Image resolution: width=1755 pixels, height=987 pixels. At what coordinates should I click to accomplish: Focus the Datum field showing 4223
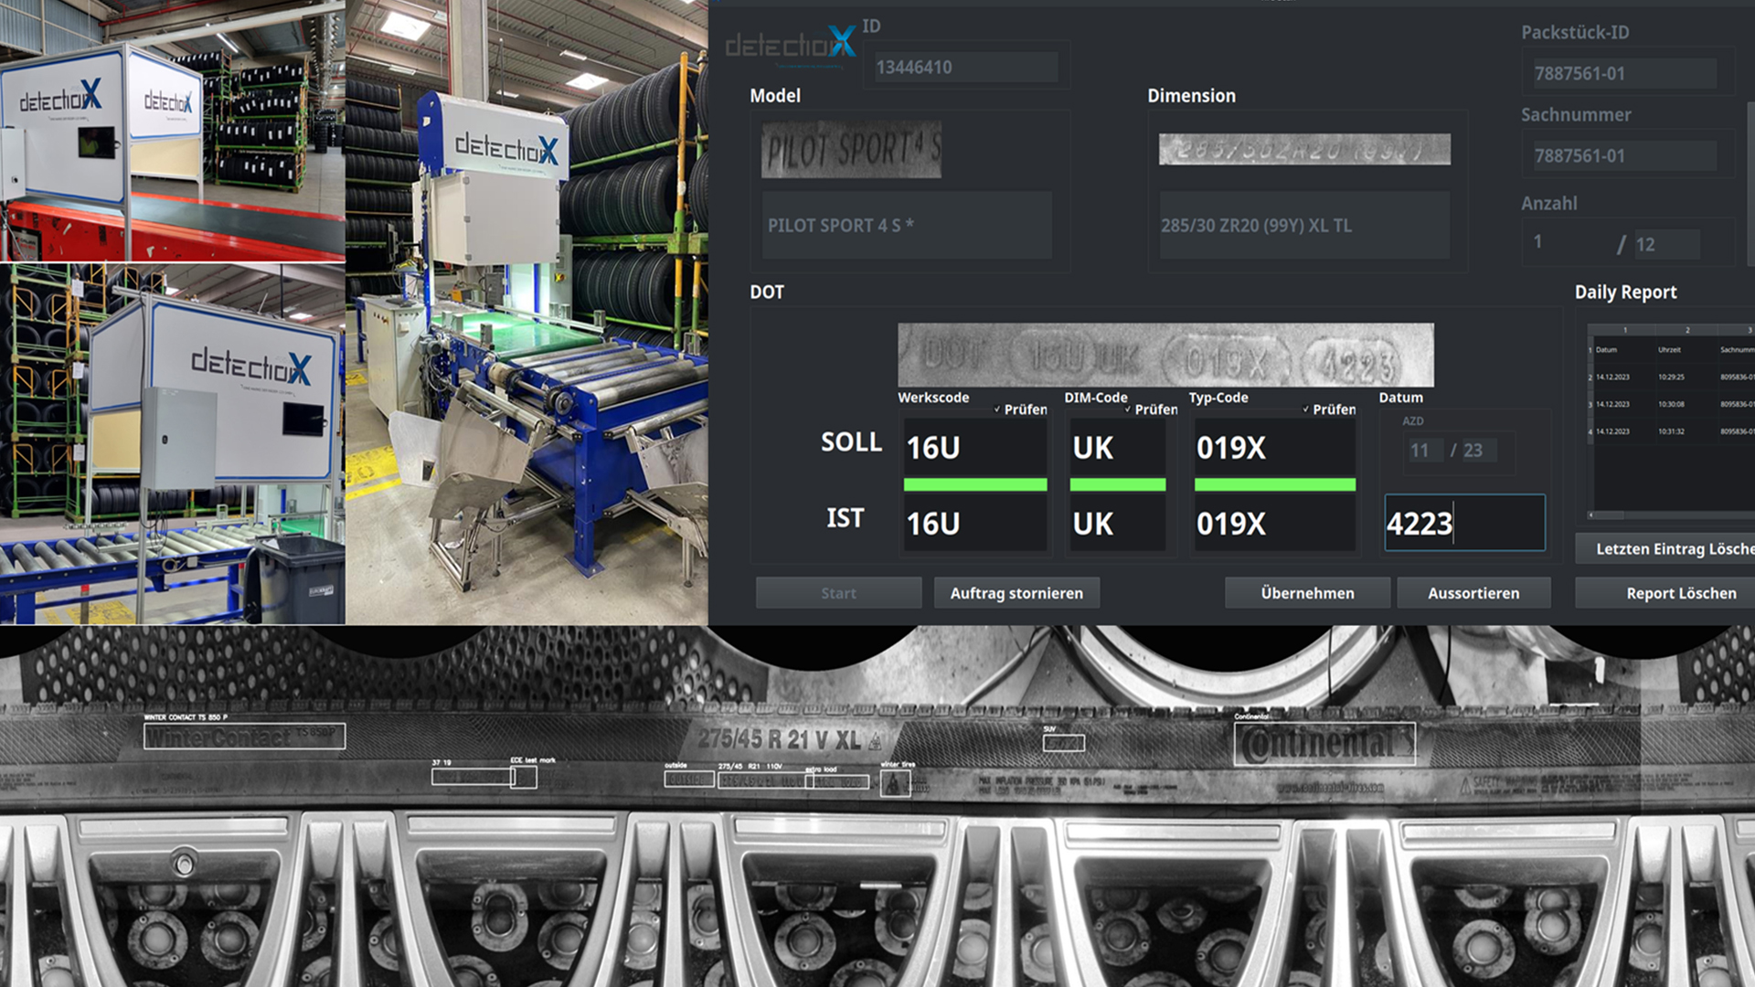click(1464, 523)
